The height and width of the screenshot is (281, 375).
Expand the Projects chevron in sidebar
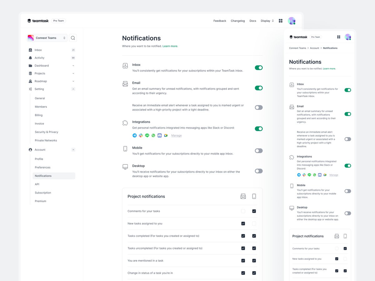tap(73, 73)
